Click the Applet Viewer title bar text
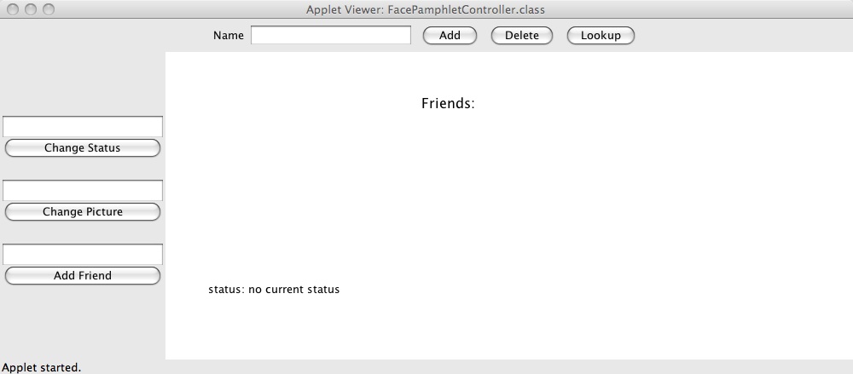This screenshot has width=853, height=374. [x=425, y=9]
